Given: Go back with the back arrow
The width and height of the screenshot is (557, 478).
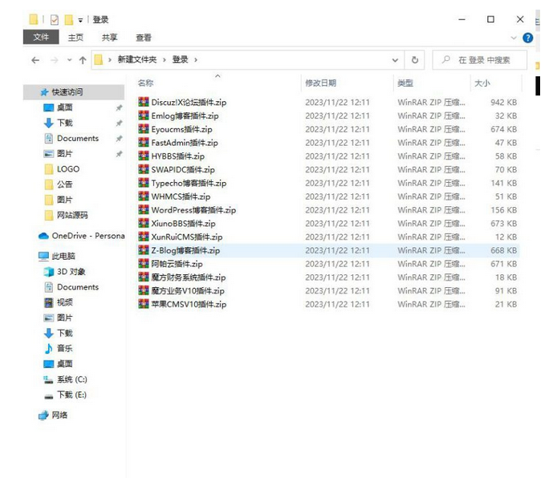Looking at the screenshot, I should tap(35, 60).
